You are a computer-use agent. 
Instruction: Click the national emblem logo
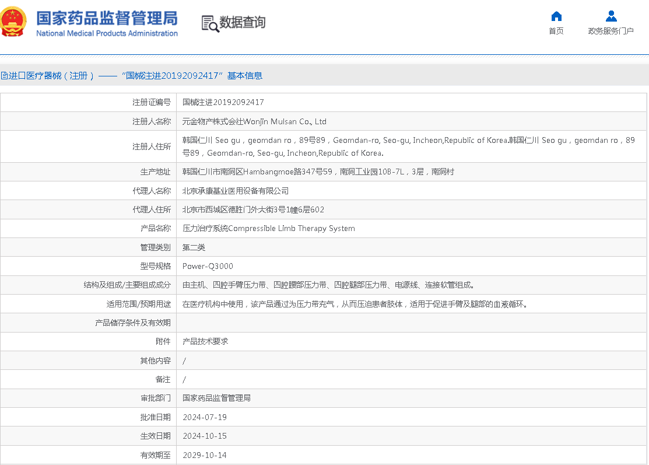tap(13, 22)
